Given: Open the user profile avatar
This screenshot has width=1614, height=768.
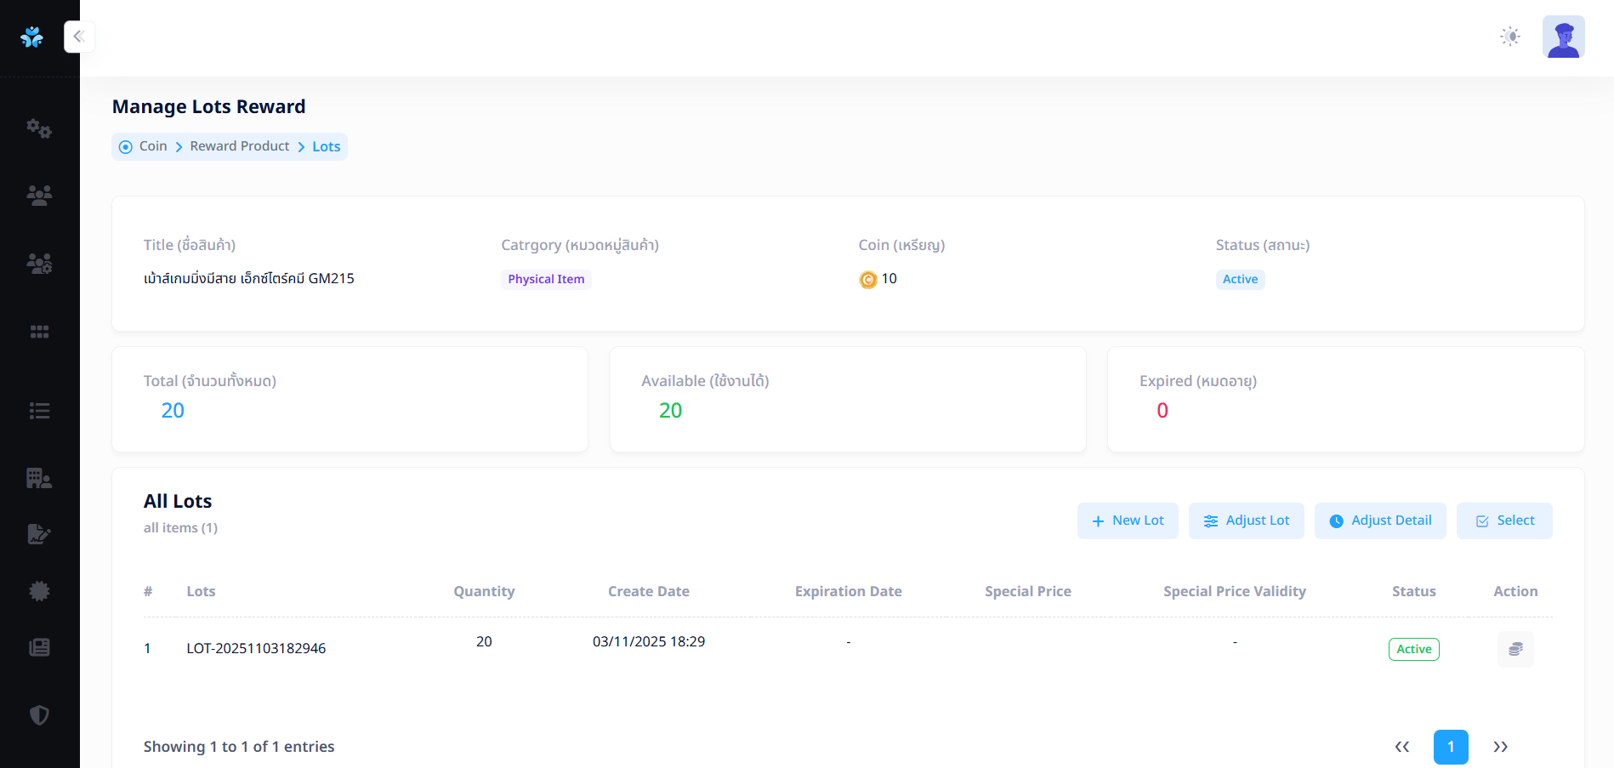Looking at the screenshot, I should [1563, 37].
